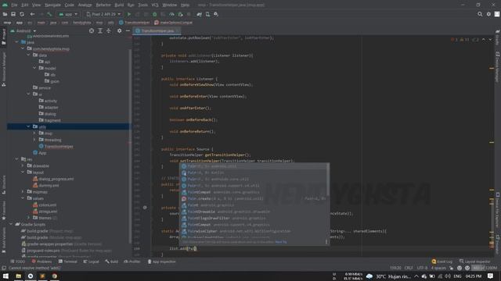Click the Select Opened File target icon
Image resolution: width=501 pixels, height=281 pixels.
tap(92, 30)
